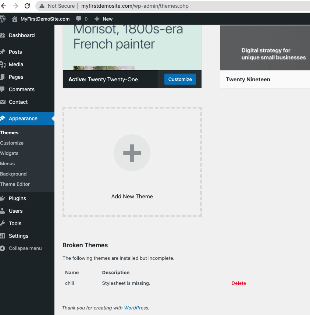Click the Plugins plug icon

pos(3,198)
